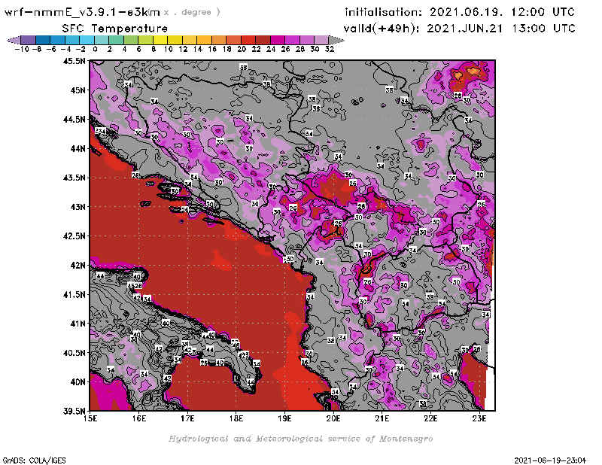Click the magenta 24 to 26 legend swatch
Screen dimensions: 602x465
tap(277, 39)
